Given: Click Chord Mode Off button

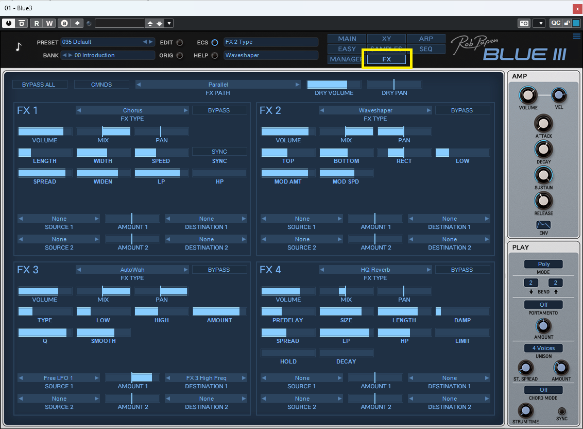Looking at the screenshot, I should [543, 390].
